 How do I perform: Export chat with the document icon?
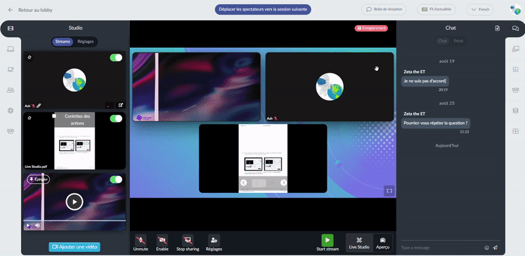pyautogui.click(x=497, y=28)
